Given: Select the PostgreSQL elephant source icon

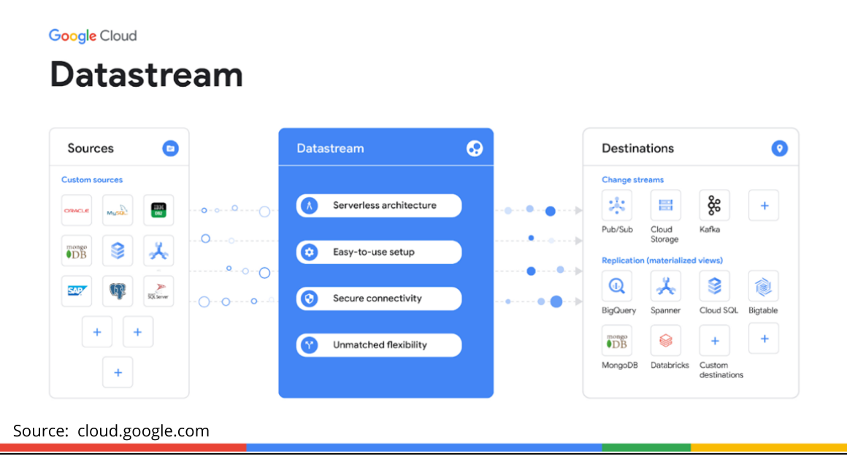Looking at the screenshot, I should [x=118, y=291].
